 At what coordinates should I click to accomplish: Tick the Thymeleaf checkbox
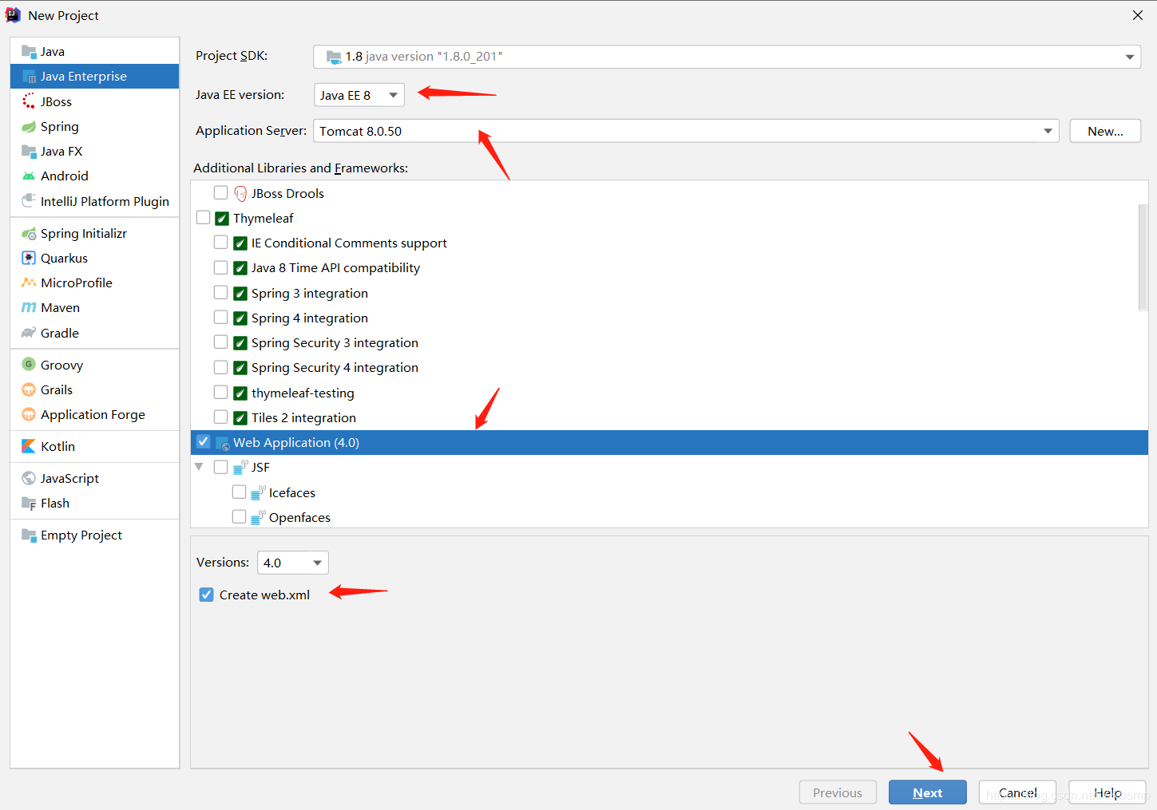203,218
